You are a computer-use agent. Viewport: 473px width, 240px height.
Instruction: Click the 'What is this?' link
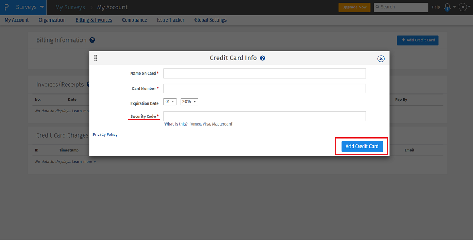pyautogui.click(x=176, y=124)
